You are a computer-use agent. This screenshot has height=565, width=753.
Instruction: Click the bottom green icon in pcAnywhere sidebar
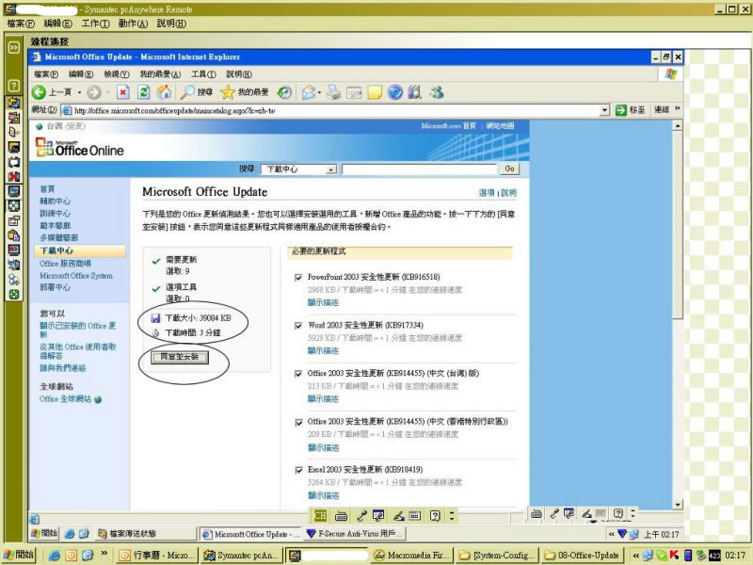pyautogui.click(x=14, y=295)
